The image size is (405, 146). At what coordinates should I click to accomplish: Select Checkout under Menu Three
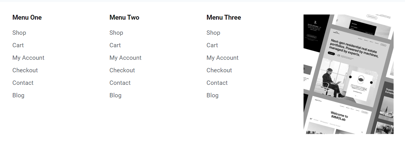(x=219, y=70)
